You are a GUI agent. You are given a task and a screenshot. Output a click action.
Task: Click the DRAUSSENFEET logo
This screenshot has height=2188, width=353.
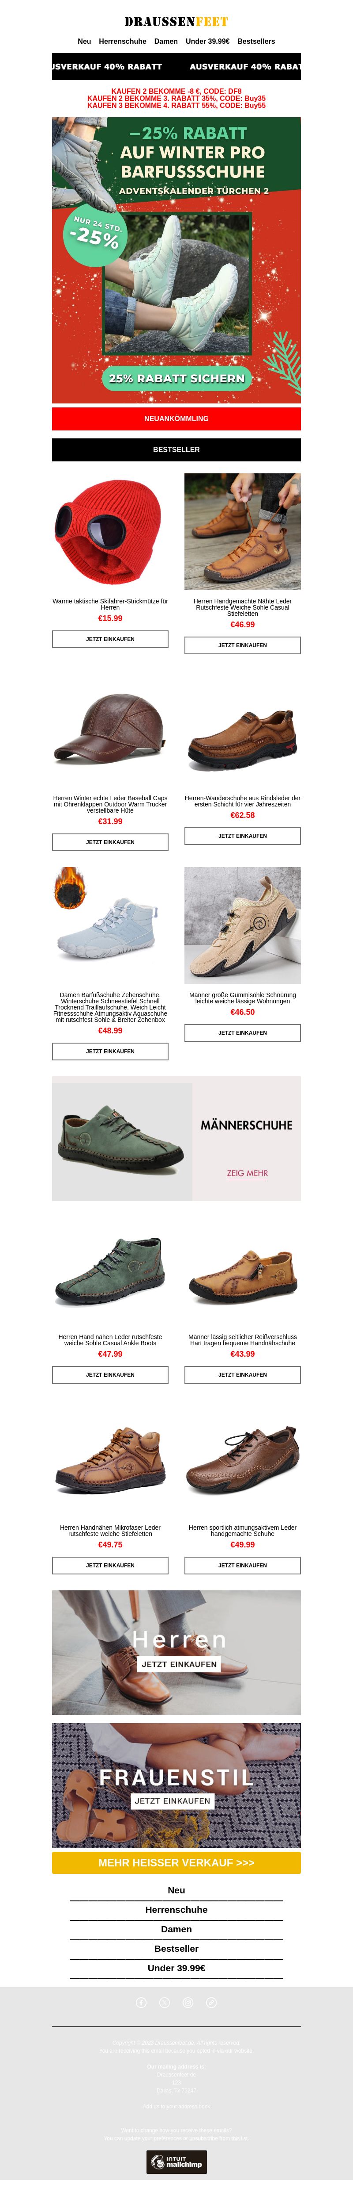(x=176, y=21)
